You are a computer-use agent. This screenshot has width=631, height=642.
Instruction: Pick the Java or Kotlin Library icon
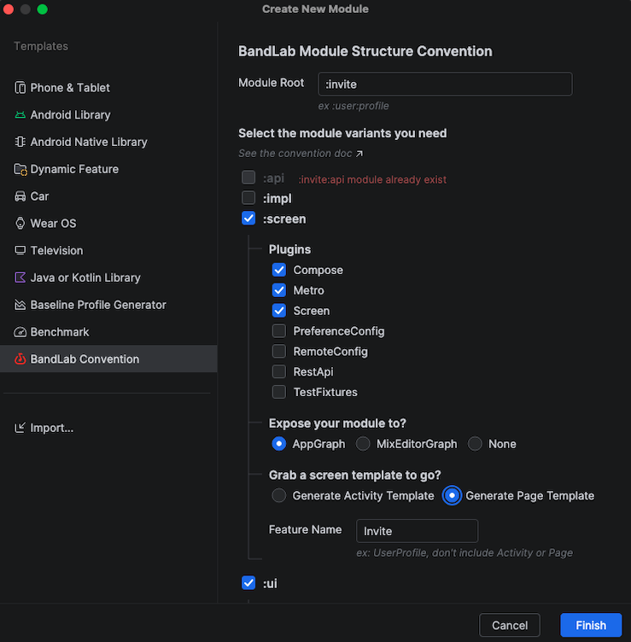20,278
